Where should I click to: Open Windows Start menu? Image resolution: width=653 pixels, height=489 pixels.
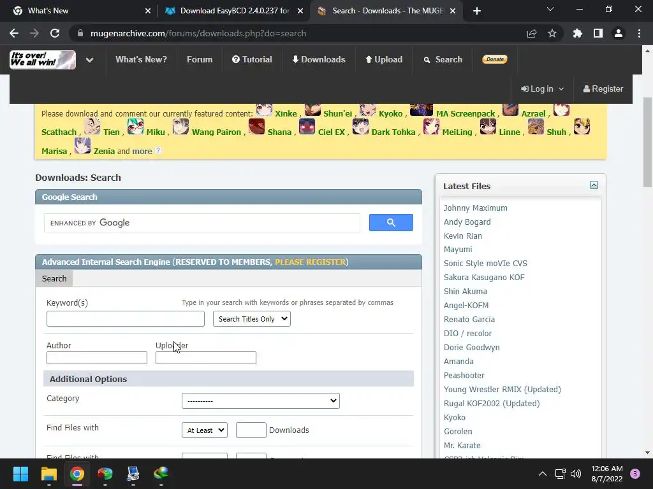click(x=20, y=474)
